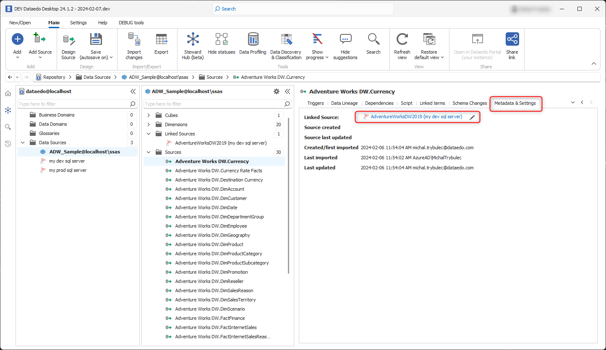Open the sidebar search magnifier icon

tap(8, 127)
